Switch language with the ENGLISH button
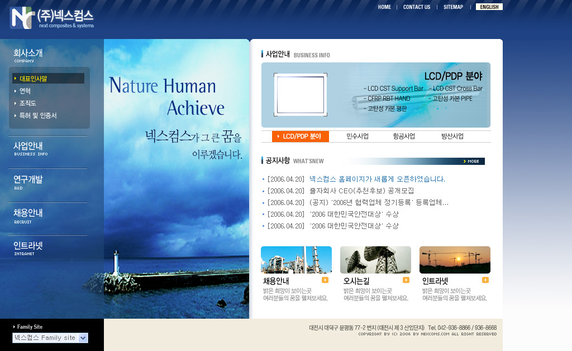 pos(489,7)
